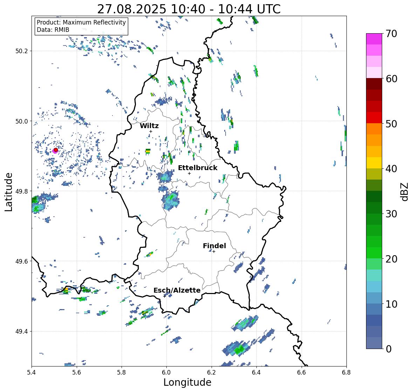Click the longitude tick label 6.6

click(x=302, y=372)
